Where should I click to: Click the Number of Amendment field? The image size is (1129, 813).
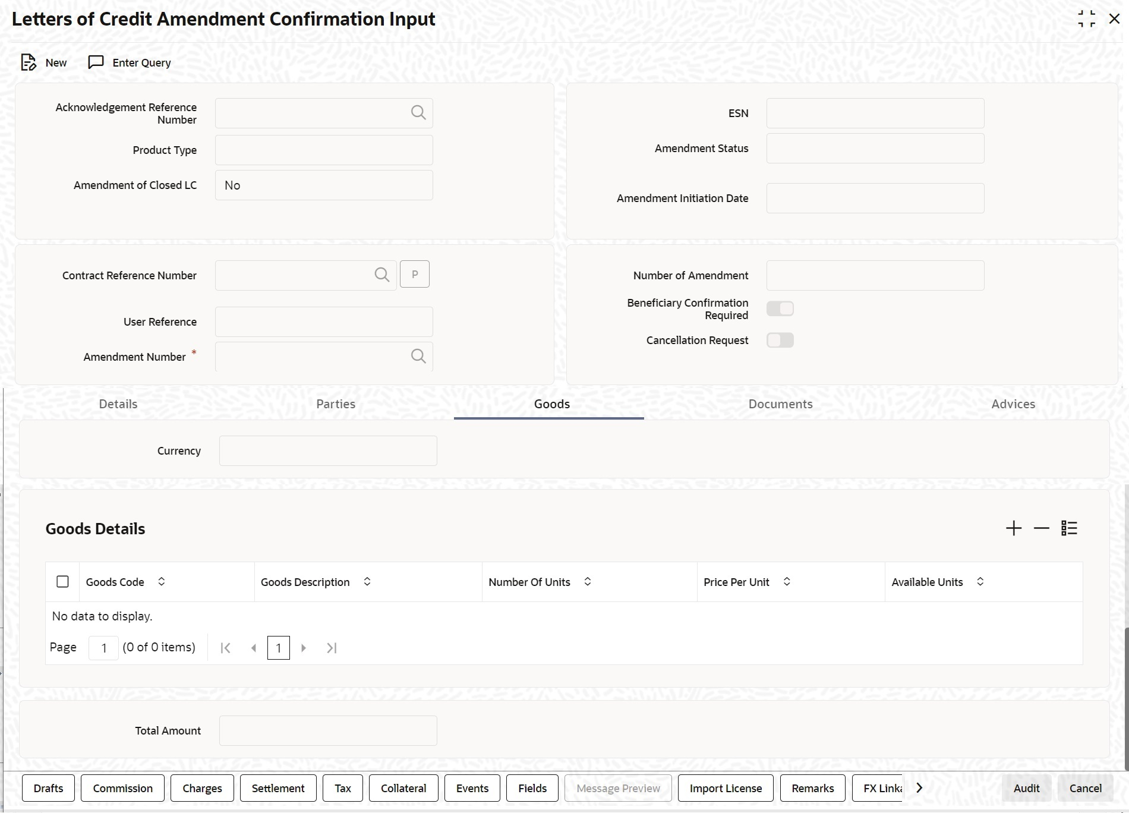click(875, 275)
